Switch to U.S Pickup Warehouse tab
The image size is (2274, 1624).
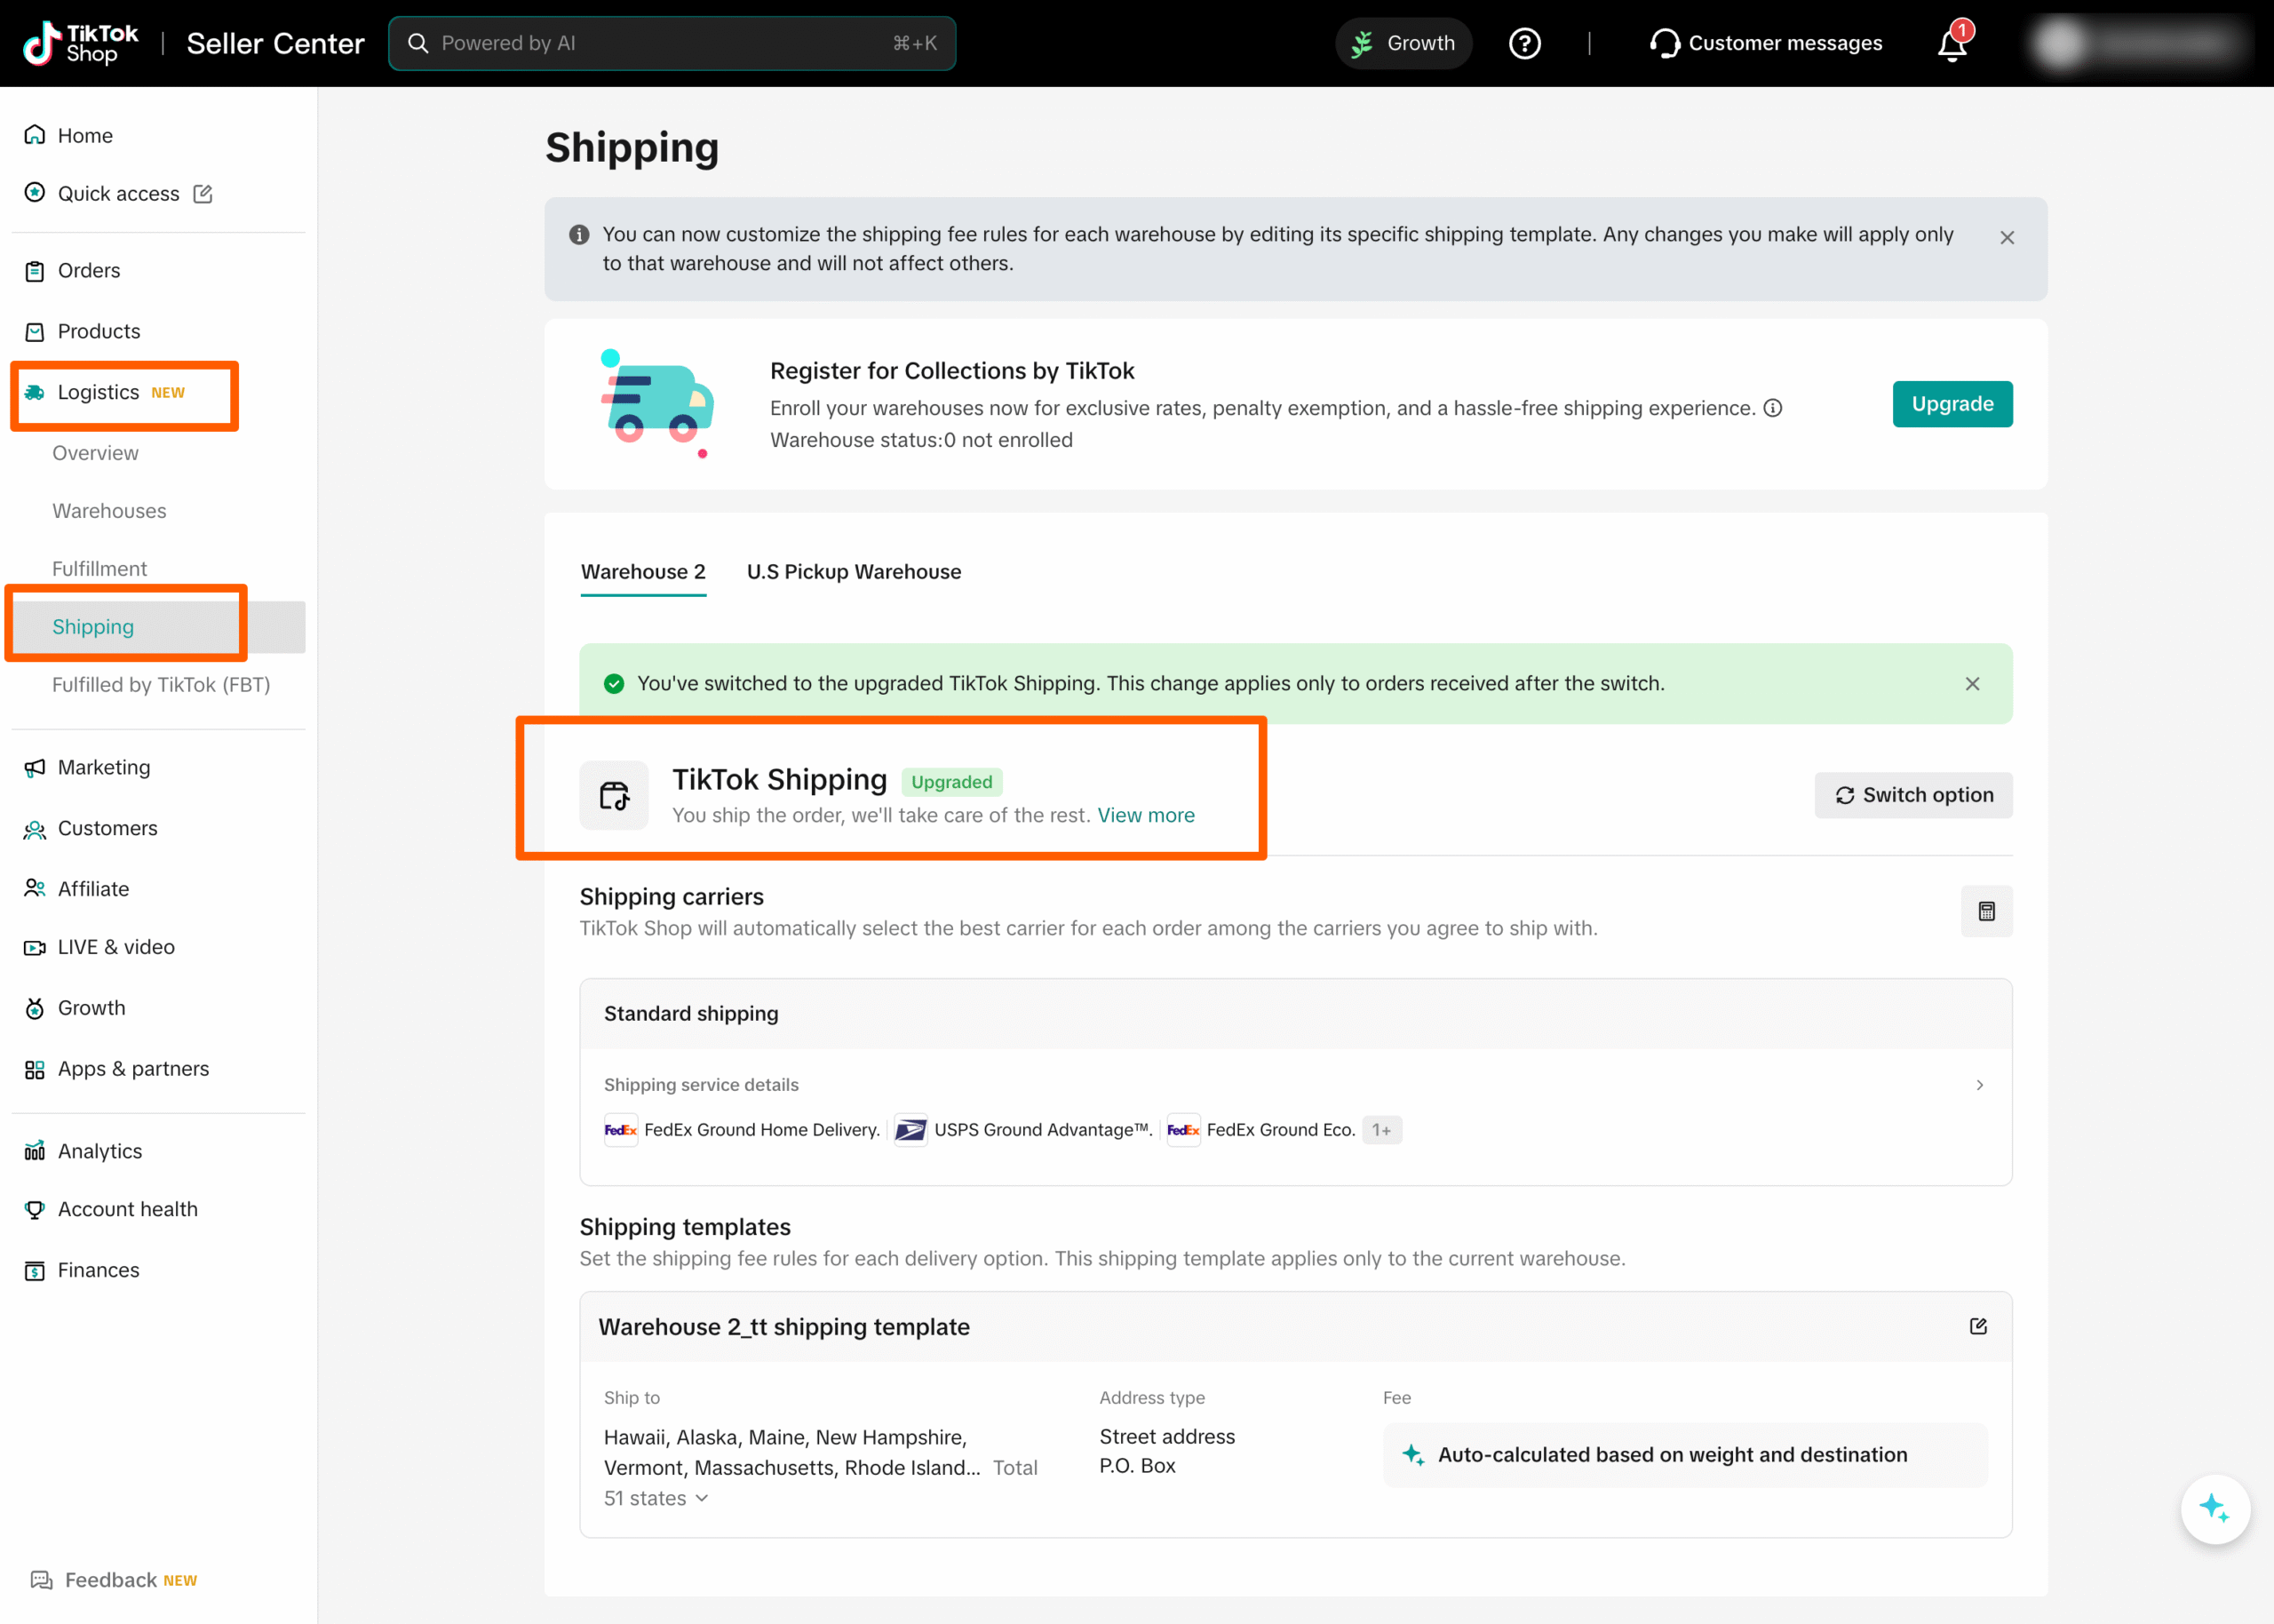coord(854,572)
